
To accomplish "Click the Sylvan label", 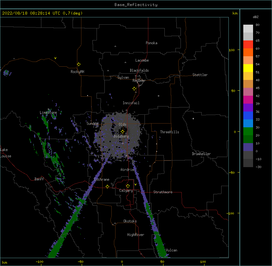I will point(123,77).
